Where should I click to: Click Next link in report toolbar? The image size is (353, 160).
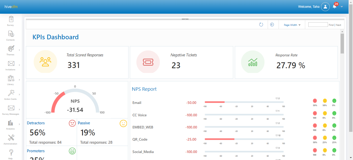pos(339,25)
